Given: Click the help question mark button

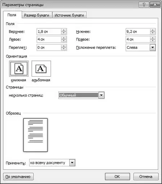Looking at the screenshot, I should 144,5.
